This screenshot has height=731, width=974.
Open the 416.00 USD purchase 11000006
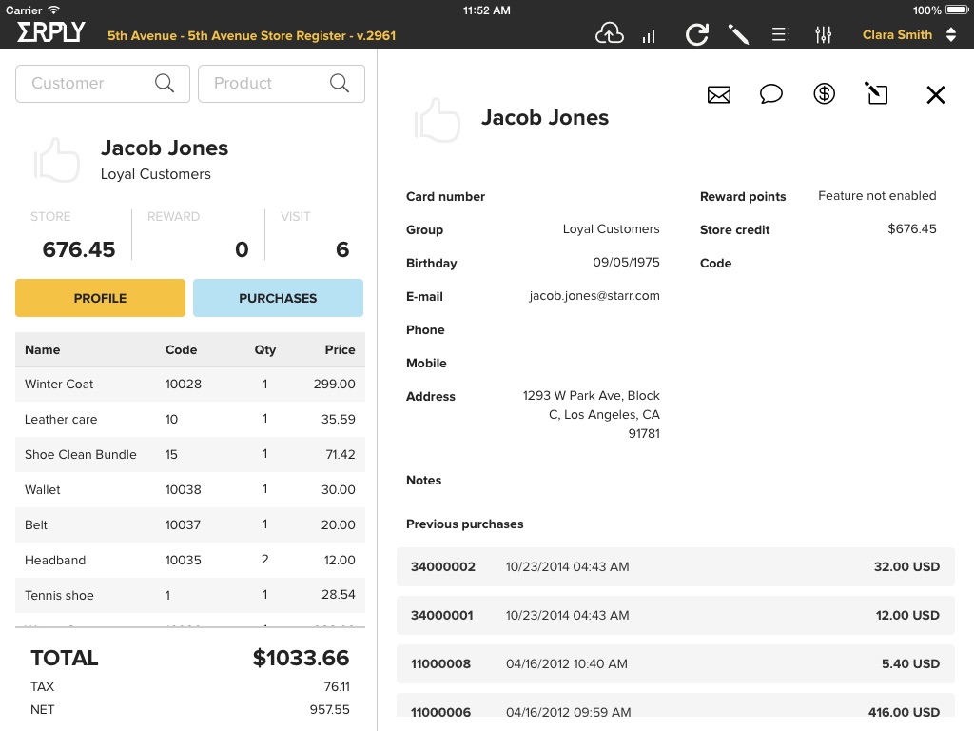click(675, 711)
